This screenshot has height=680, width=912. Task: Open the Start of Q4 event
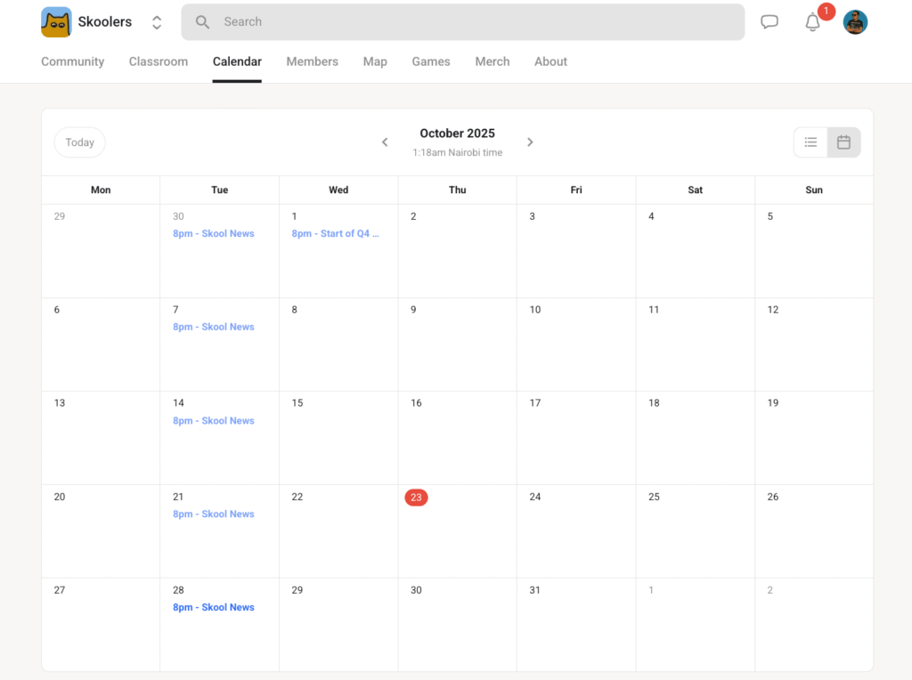tap(333, 232)
